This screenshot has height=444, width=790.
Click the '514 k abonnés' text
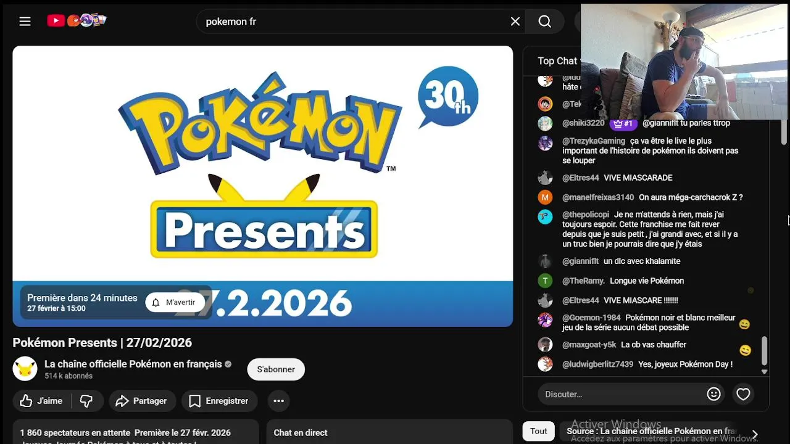pyautogui.click(x=69, y=376)
